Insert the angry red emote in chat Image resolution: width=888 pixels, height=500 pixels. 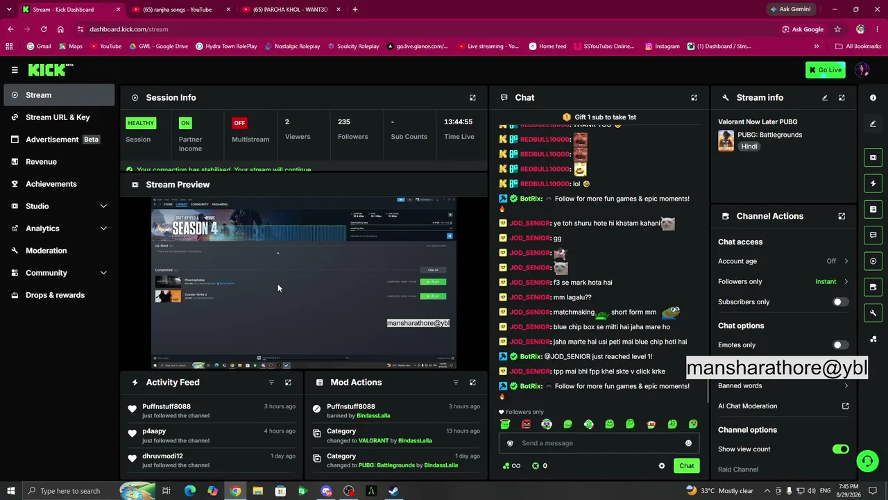coord(526,424)
